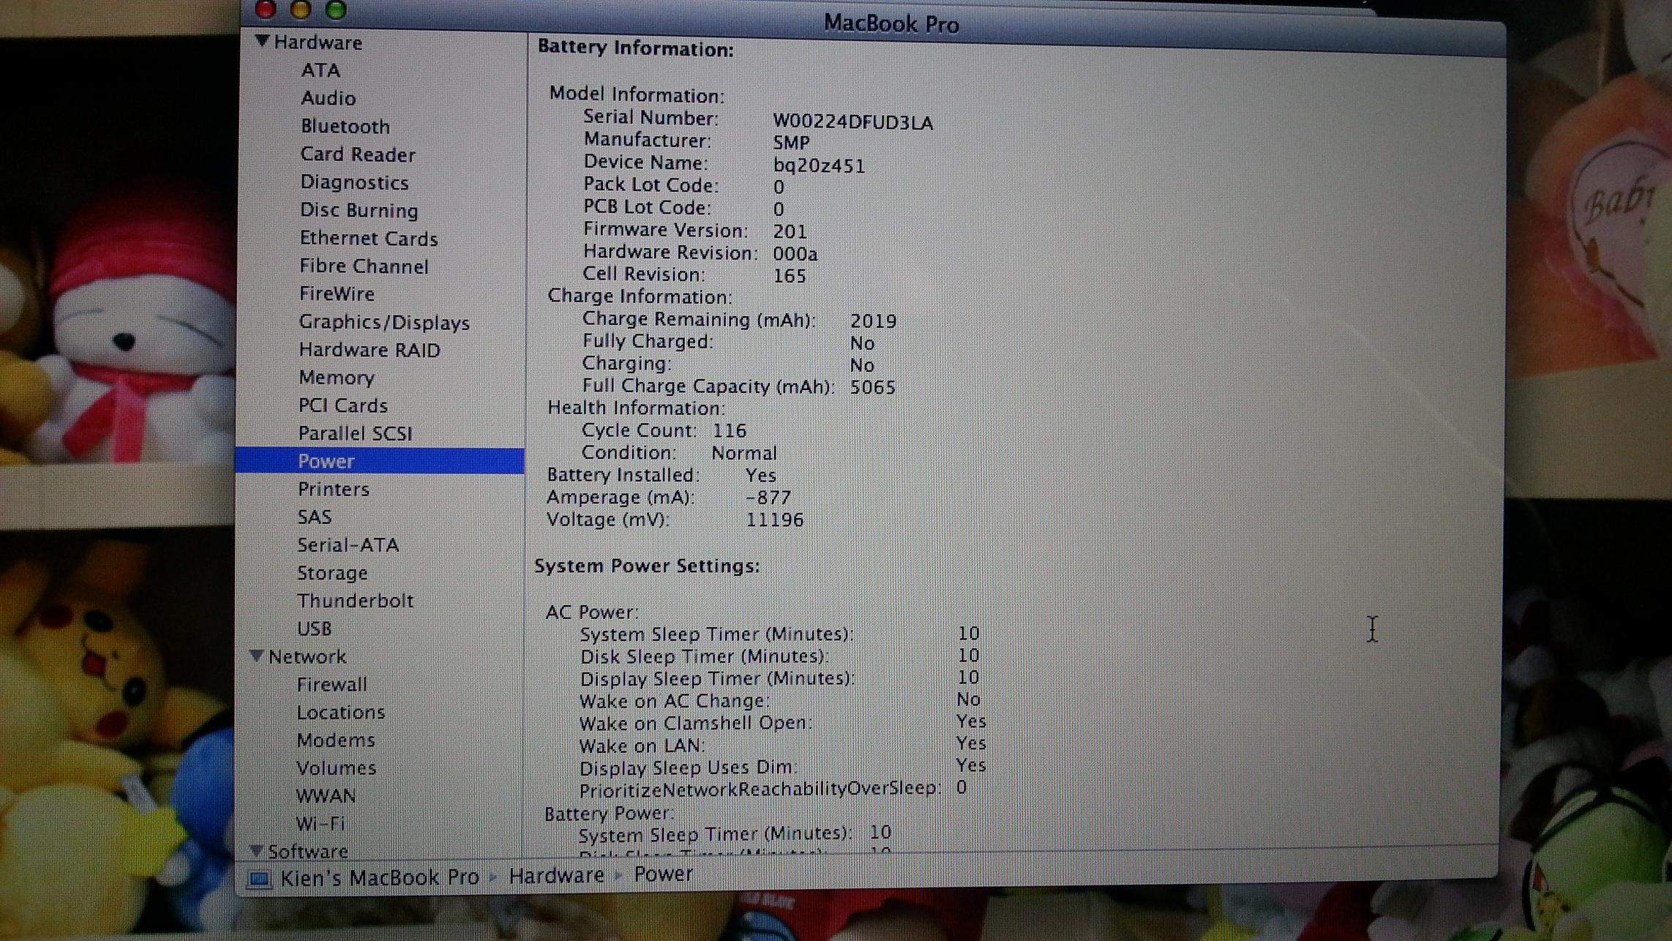
Task: Select Memory in the hardware list
Action: [x=336, y=378]
